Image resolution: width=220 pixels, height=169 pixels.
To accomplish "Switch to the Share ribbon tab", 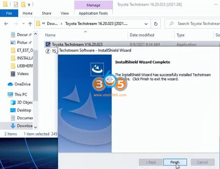I will [x=46, y=13].
